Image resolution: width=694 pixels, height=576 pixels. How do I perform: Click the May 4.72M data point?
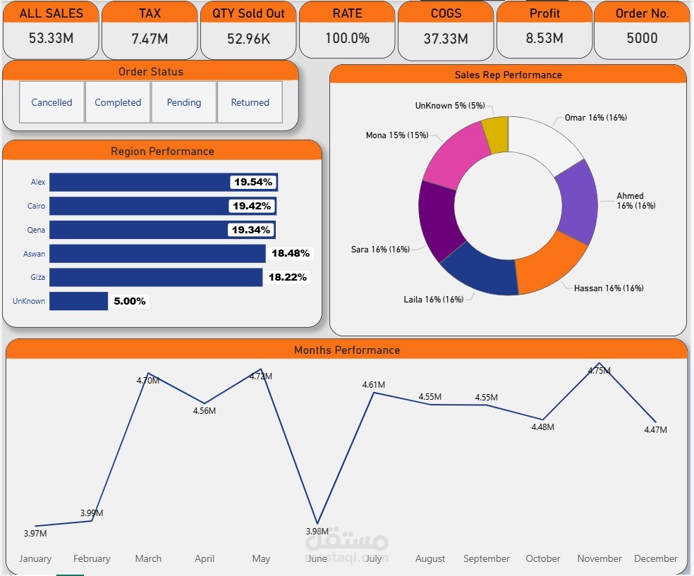tap(261, 369)
